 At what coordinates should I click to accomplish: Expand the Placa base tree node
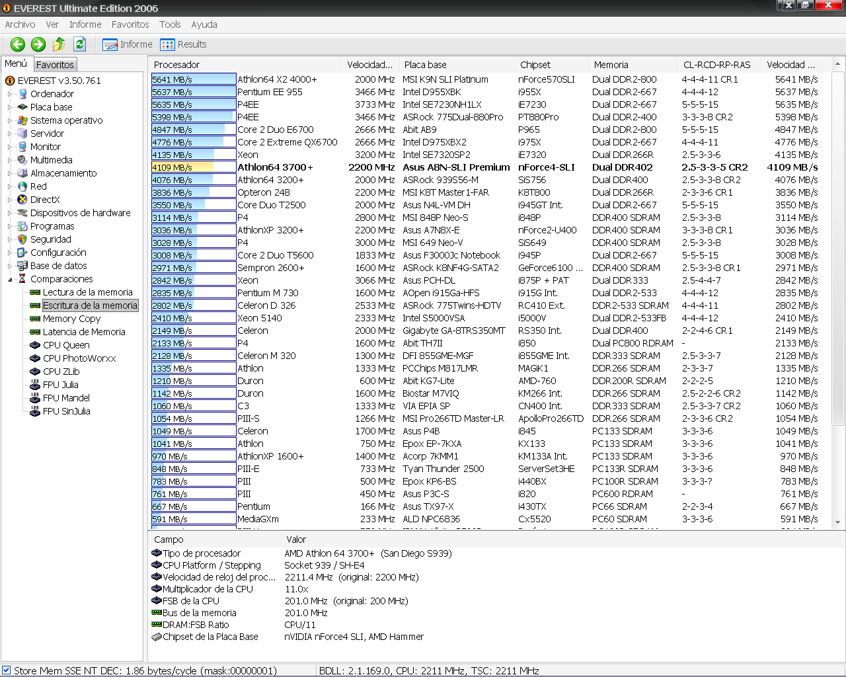tap(10, 107)
